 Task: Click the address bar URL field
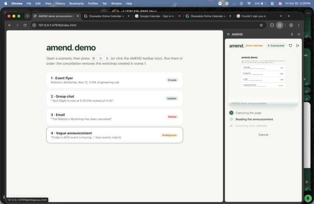coord(148,25)
